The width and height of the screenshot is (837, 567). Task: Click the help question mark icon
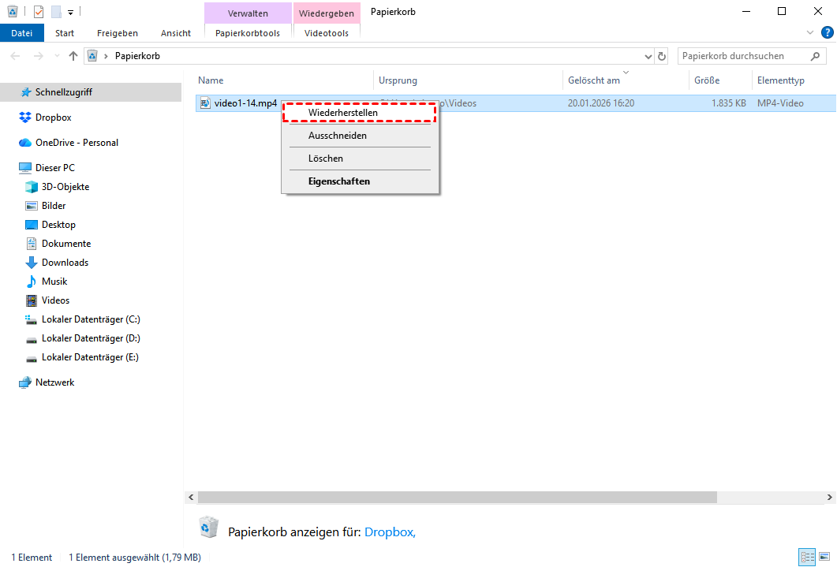pyautogui.click(x=827, y=32)
